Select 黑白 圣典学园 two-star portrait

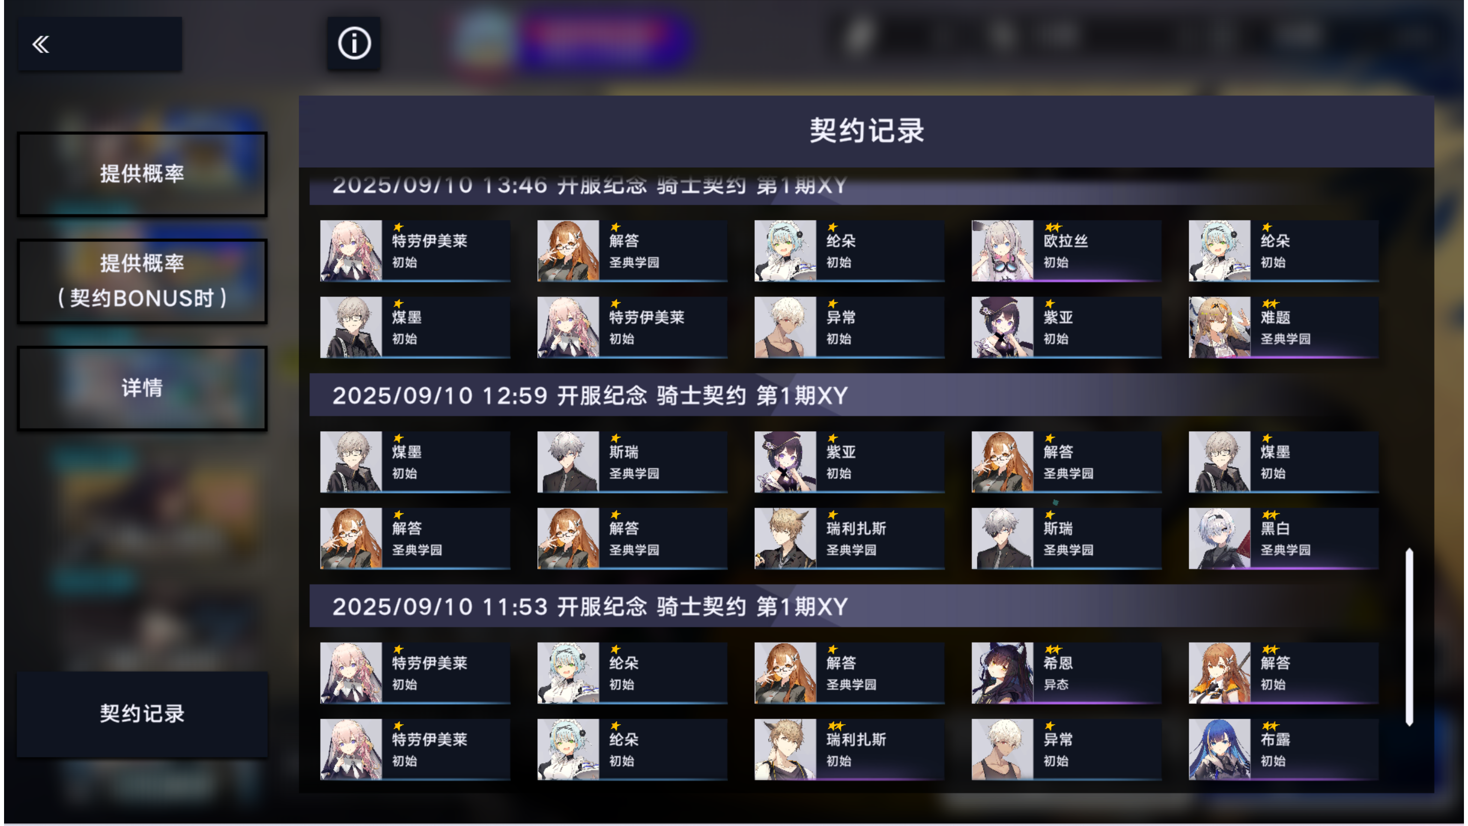click(1219, 538)
